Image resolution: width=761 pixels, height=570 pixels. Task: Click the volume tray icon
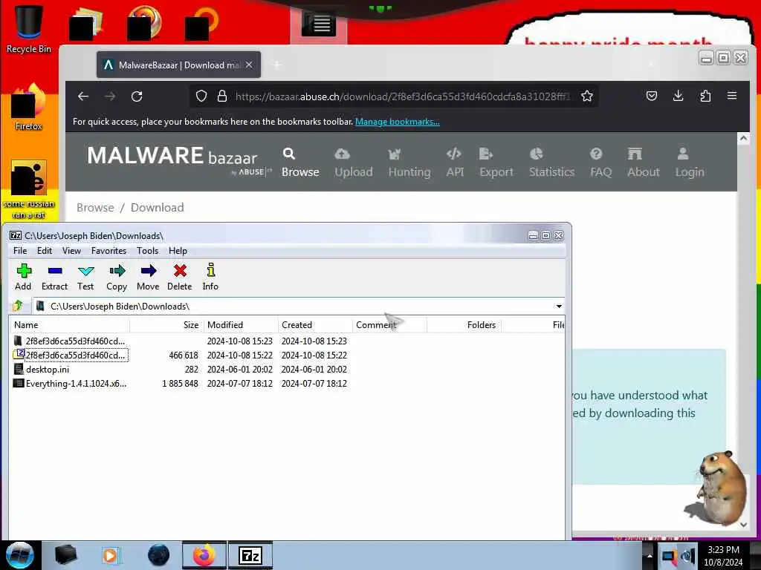click(x=688, y=556)
